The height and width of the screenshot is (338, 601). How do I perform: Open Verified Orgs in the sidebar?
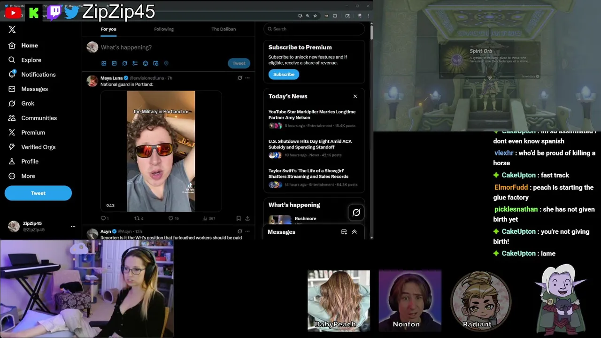(32, 147)
